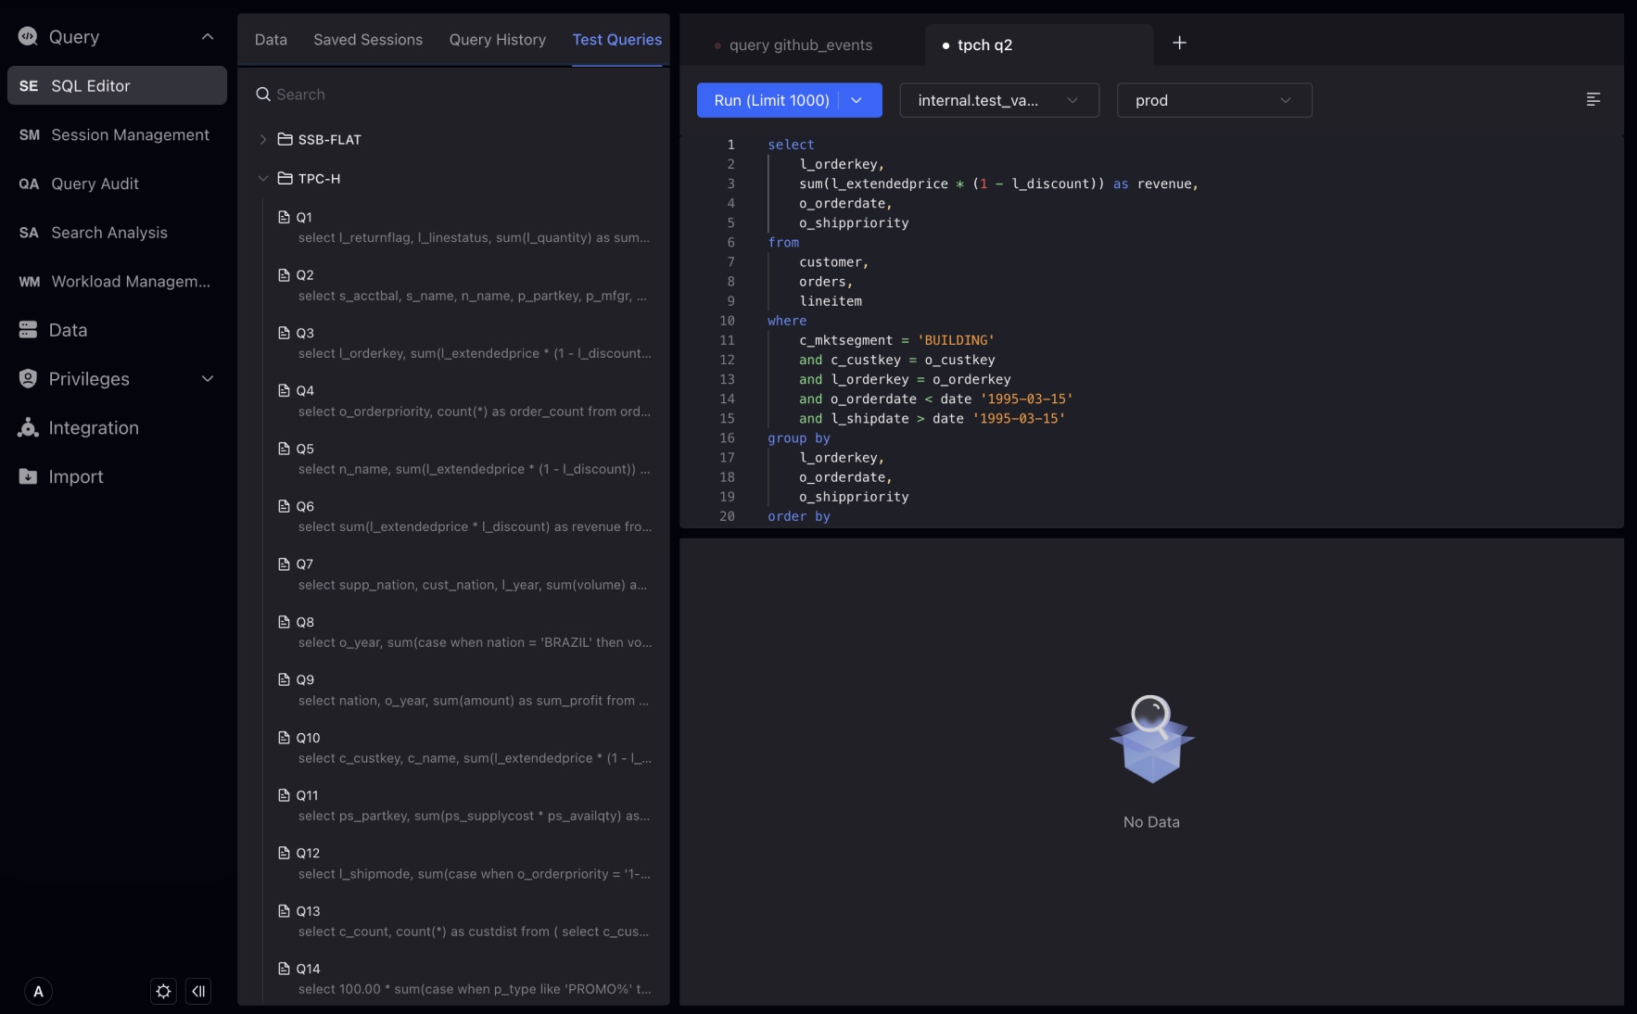Open Search Analysis
Image resolution: width=1637 pixels, height=1014 pixels.
[x=108, y=233]
